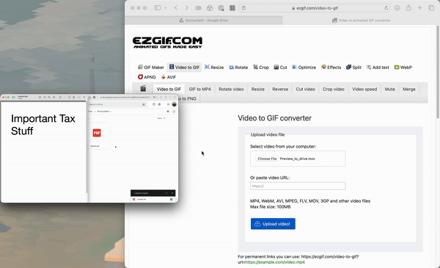Select the Video to animated GIF converter tab
Viewport: 440px width, 268px height.
(361, 21)
